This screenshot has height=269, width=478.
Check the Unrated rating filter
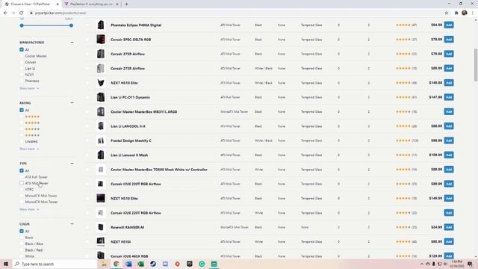(22, 141)
